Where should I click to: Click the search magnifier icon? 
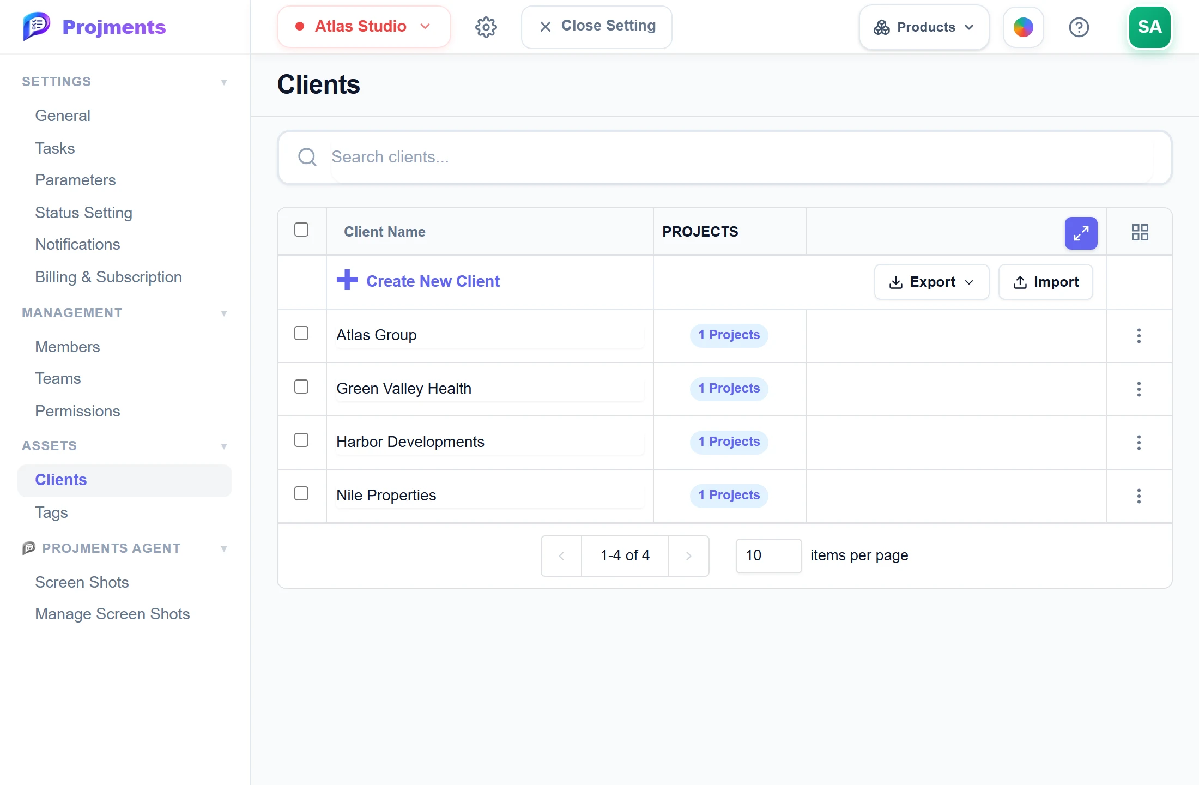[x=307, y=157]
